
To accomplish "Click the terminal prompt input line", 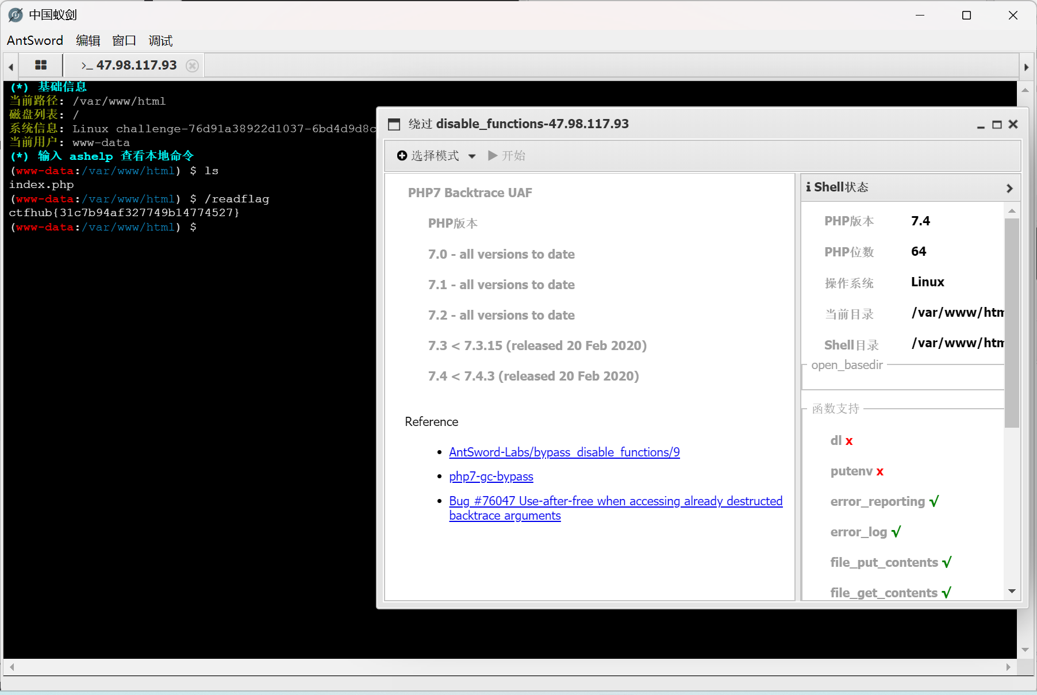I will (103, 227).
